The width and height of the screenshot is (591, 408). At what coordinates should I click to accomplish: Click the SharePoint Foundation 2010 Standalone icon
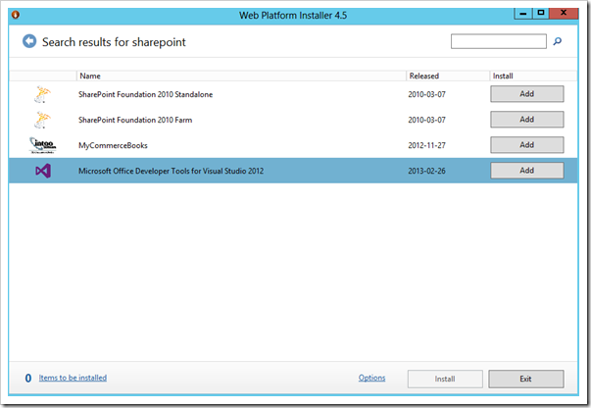(43, 94)
